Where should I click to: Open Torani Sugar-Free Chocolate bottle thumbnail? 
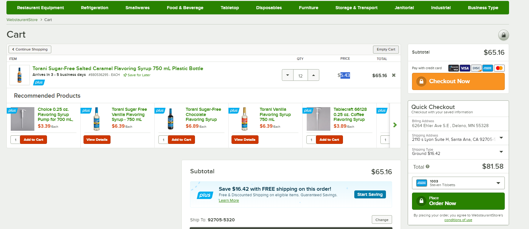(171, 119)
